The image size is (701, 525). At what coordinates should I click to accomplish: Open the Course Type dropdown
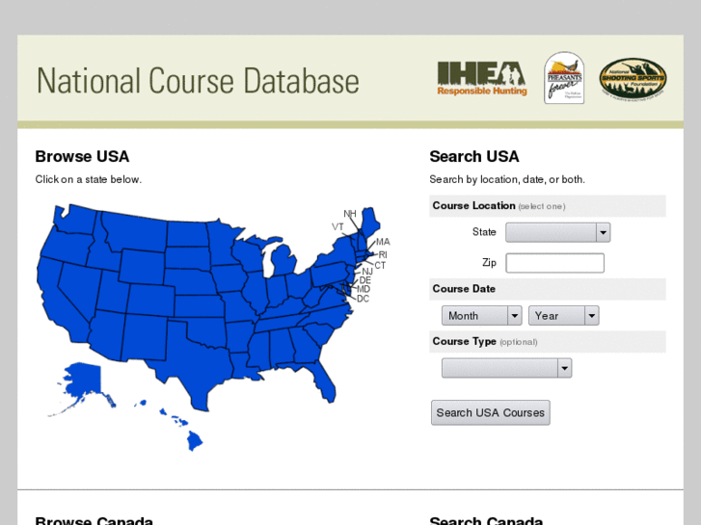click(x=506, y=368)
